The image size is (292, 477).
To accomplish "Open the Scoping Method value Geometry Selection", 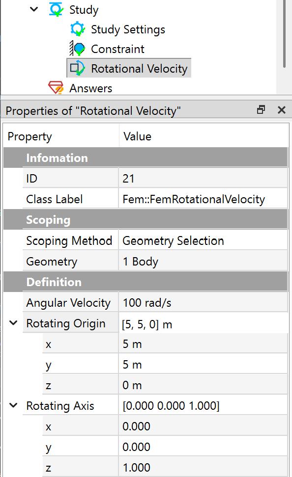I will (203, 240).
